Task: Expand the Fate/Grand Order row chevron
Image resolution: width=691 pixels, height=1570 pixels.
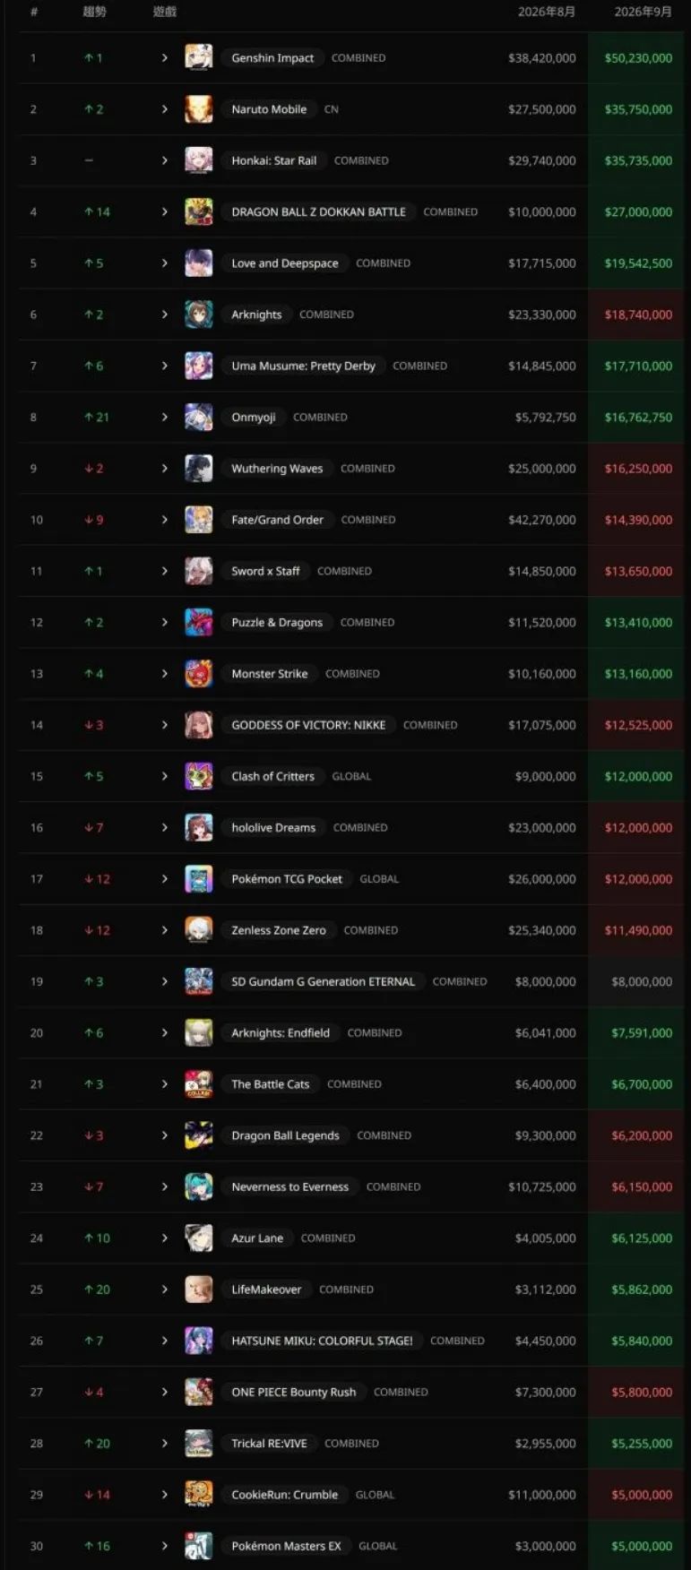Action: tap(165, 520)
